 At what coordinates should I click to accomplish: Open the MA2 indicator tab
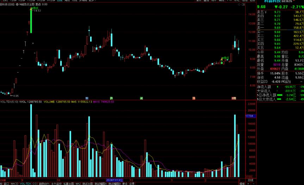click(78, 184)
